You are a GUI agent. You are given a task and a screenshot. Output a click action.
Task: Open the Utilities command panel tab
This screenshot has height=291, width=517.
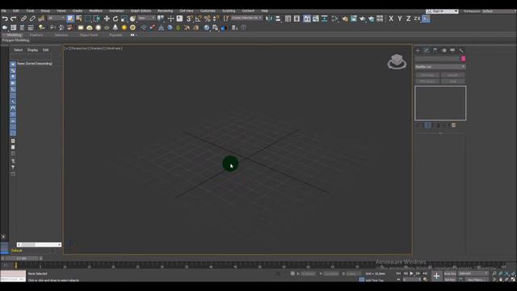(x=461, y=50)
